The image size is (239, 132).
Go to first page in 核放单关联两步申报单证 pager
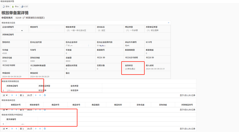pos(12,129)
